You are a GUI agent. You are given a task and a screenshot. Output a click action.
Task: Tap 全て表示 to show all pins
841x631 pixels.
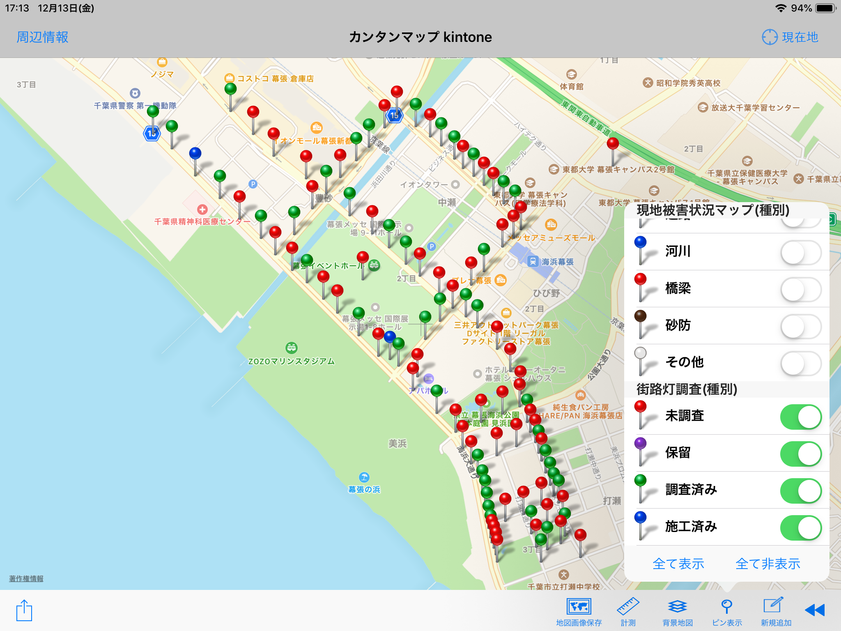coord(678,564)
